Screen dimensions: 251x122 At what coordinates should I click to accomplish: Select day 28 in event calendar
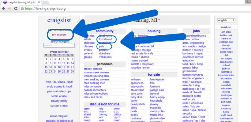[72, 71]
